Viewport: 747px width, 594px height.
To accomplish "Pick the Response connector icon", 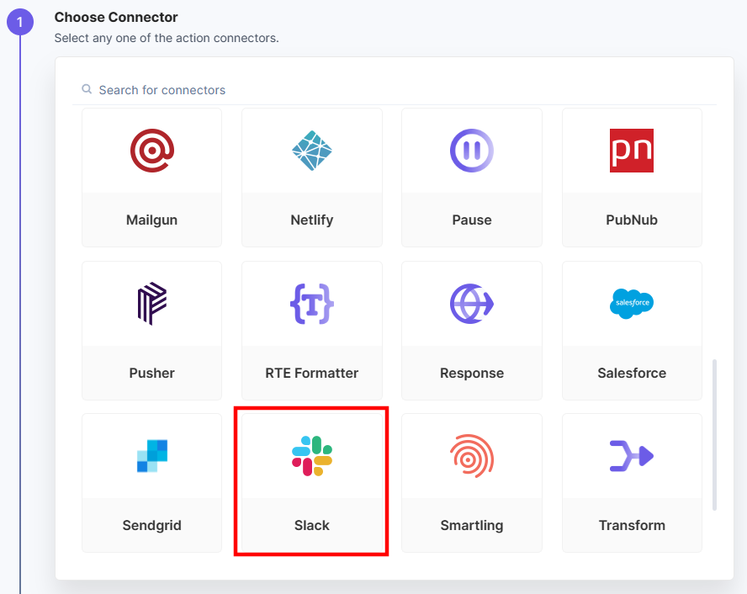I will tap(472, 304).
